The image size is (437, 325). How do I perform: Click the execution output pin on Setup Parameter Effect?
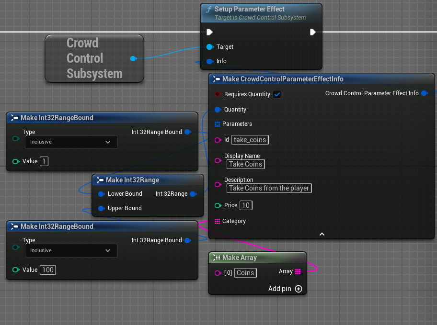pyautogui.click(x=313, y=32)
